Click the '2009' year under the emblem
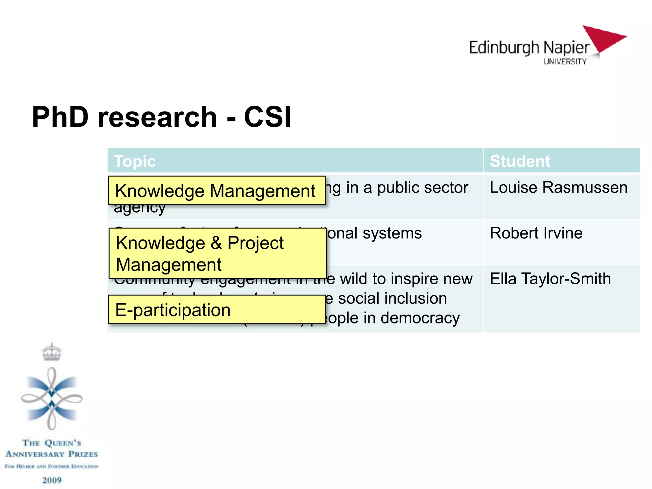 pyautogui.click(x=52, y=480)
